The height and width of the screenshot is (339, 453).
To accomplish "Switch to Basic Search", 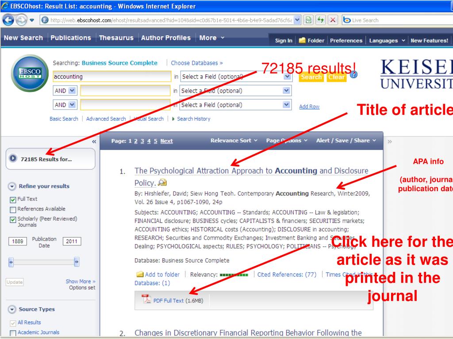I will click(x=64, y=119).
